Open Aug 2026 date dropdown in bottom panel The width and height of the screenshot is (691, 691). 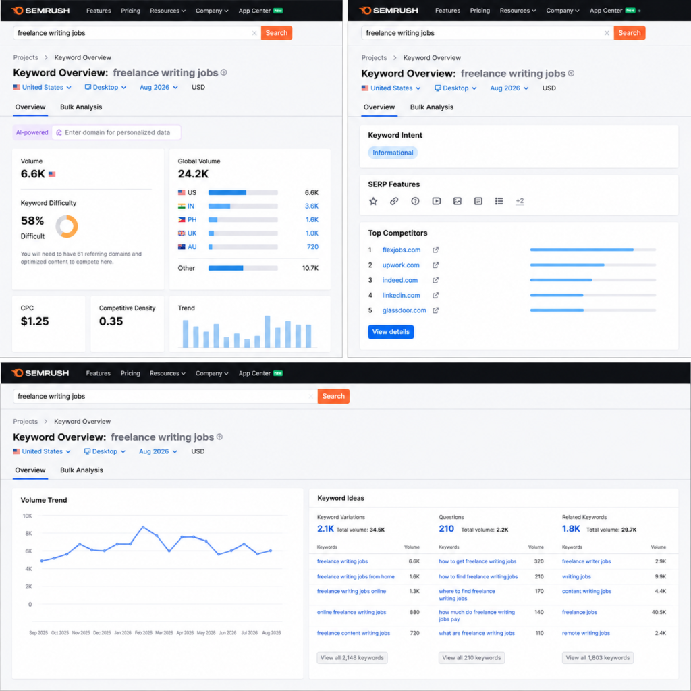point(158,451)
